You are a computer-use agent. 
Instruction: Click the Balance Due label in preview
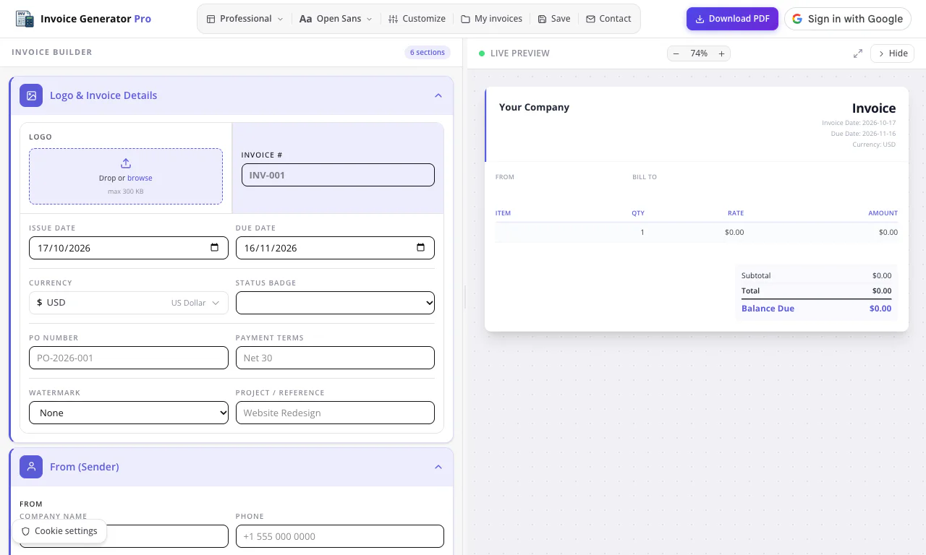(768, 309)
